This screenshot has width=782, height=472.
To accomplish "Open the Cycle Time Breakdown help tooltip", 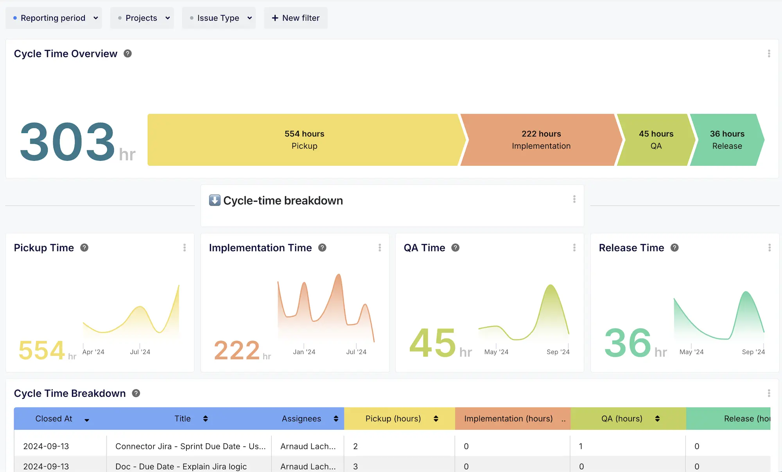I will click(x=136, y=393).
